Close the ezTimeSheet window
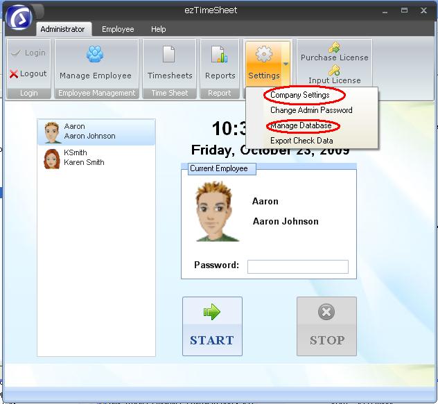This screenshot has height=404, width=438. click(x=423, y=10)
